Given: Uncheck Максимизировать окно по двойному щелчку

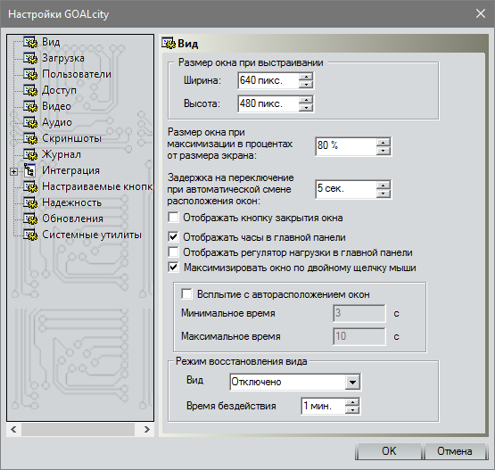Looking at the screenshot, I should [173, 268].
